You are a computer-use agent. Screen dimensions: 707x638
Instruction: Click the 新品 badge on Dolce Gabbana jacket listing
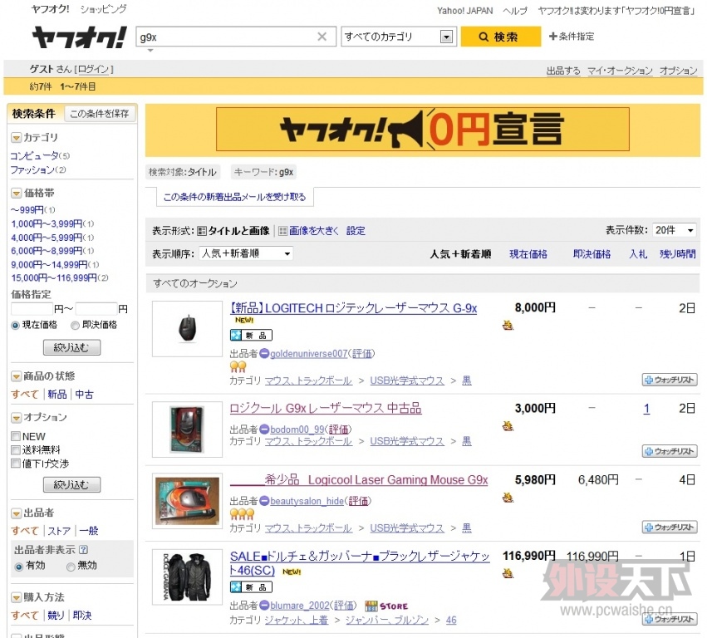pyautogui.click(x=251, y=586)
